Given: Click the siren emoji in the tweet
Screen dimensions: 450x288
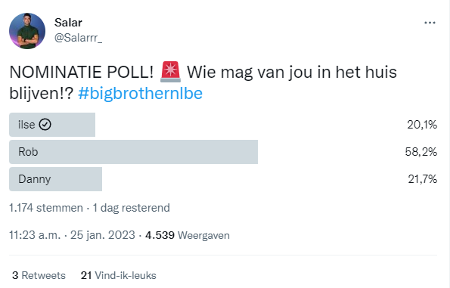Looking at the screenshot, I should [170, 72].
